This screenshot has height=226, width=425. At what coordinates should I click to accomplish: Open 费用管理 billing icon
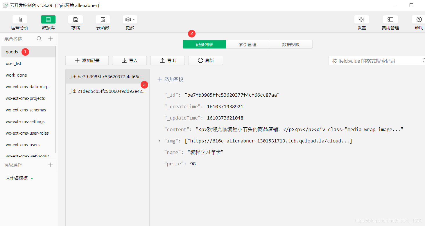[390, 20]
